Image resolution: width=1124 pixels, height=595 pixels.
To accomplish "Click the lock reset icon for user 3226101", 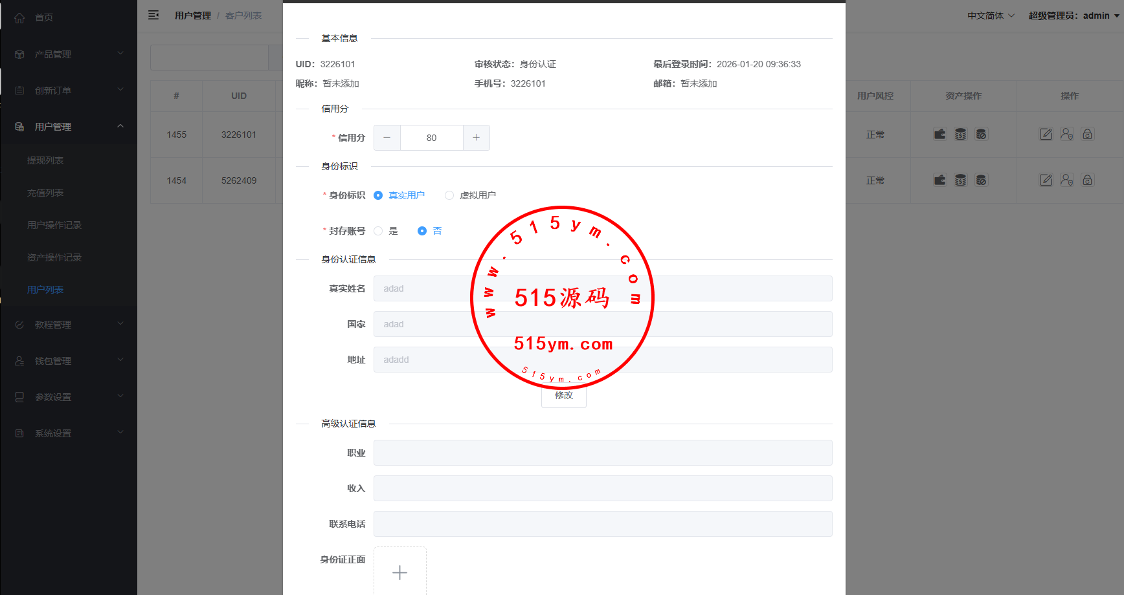I will point(1087,135).
